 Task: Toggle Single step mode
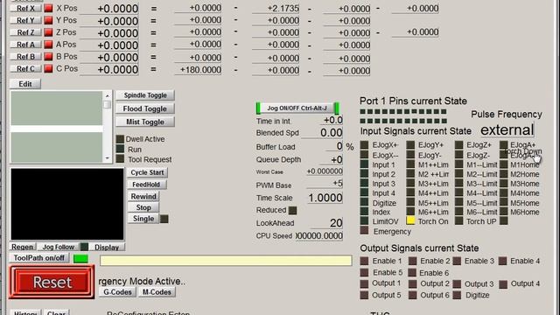coord(143,219)
